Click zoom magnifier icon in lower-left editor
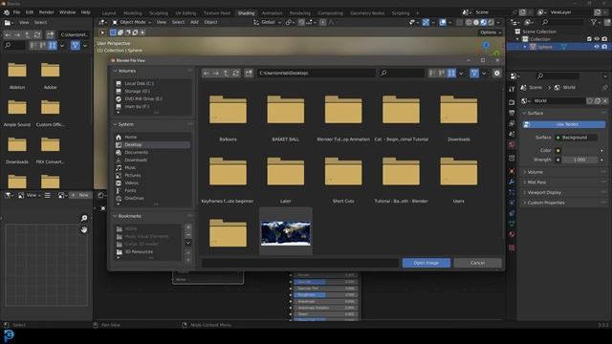612x344 pixels. [x=84, y=218]
